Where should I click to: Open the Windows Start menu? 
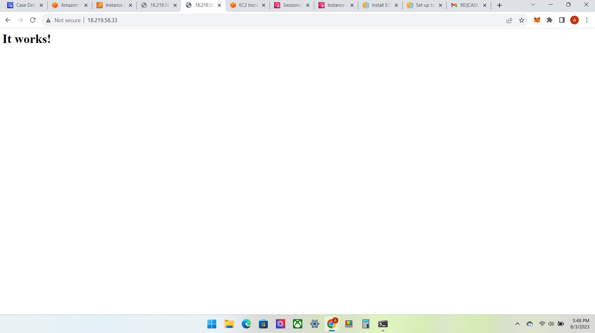212,324
